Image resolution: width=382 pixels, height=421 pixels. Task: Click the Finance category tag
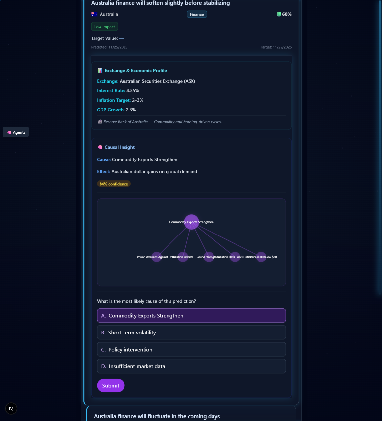pyautogui.click(x=197, y=14)
